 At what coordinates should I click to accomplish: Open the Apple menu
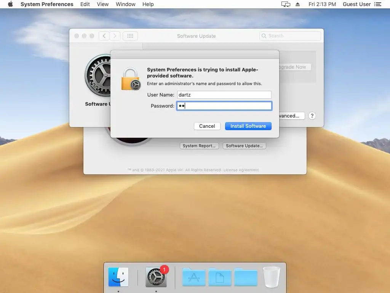(10, 4)
